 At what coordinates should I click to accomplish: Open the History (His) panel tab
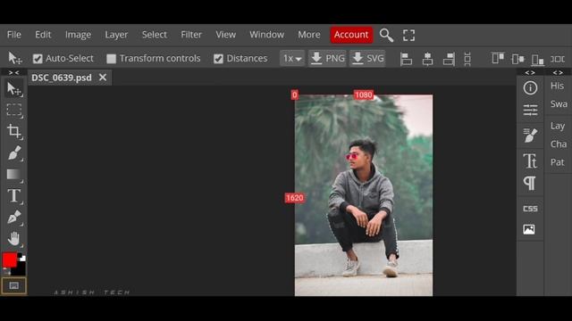click(558, 86)
